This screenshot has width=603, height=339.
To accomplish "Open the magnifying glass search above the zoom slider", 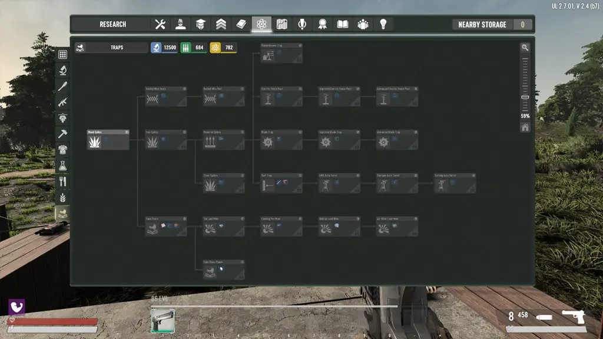I will [x=525, y=47].
